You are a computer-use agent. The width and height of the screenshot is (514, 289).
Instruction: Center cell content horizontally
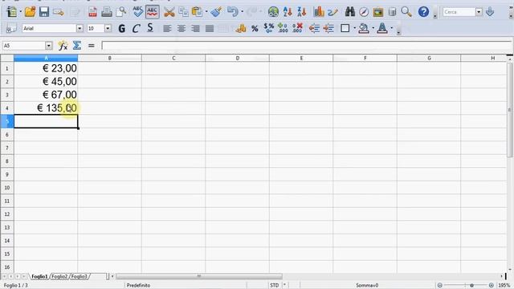point(182,29)
